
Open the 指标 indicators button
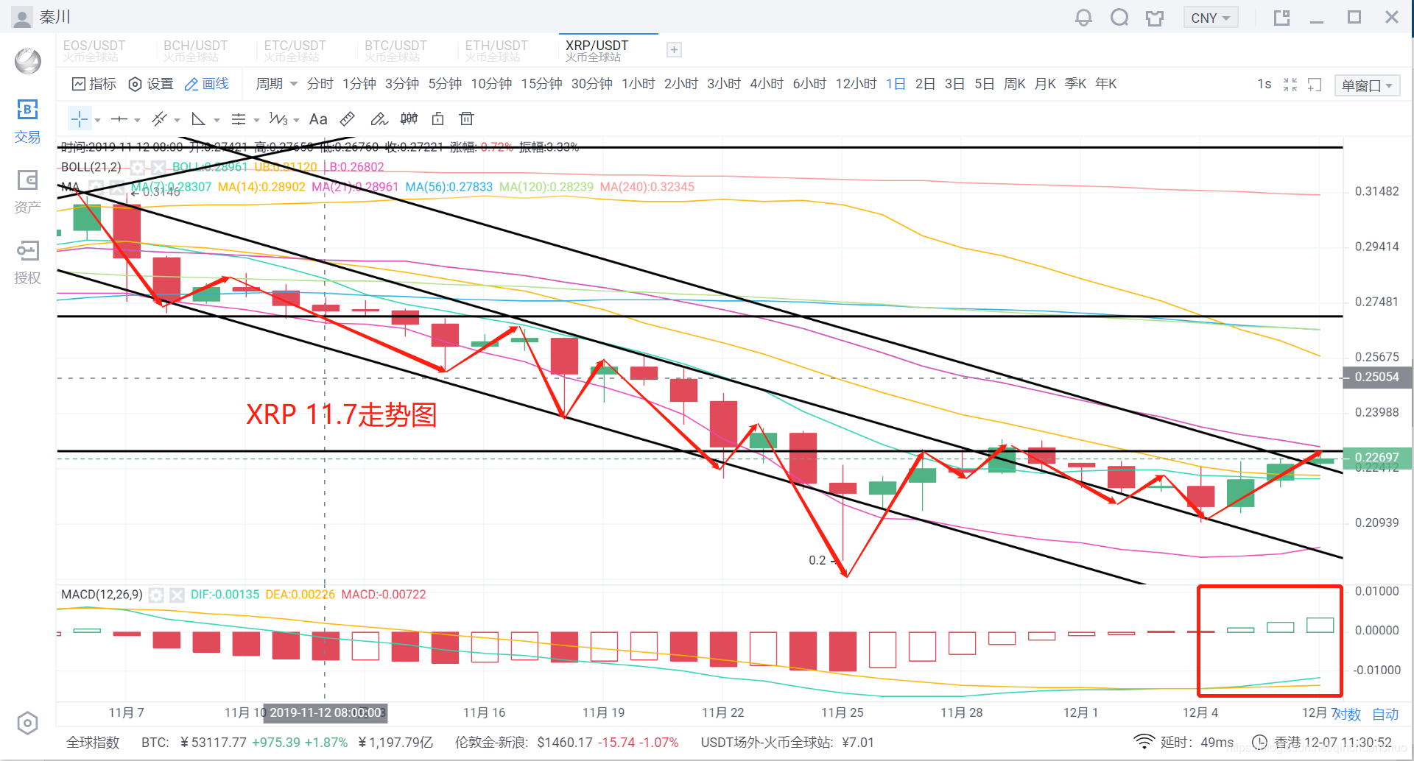coord(94,84)
